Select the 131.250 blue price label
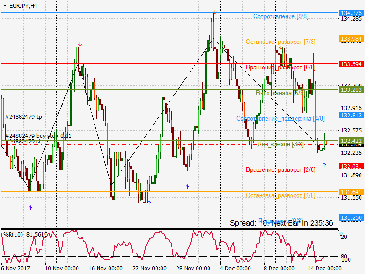365x274 pixels. tap(351, 218)
